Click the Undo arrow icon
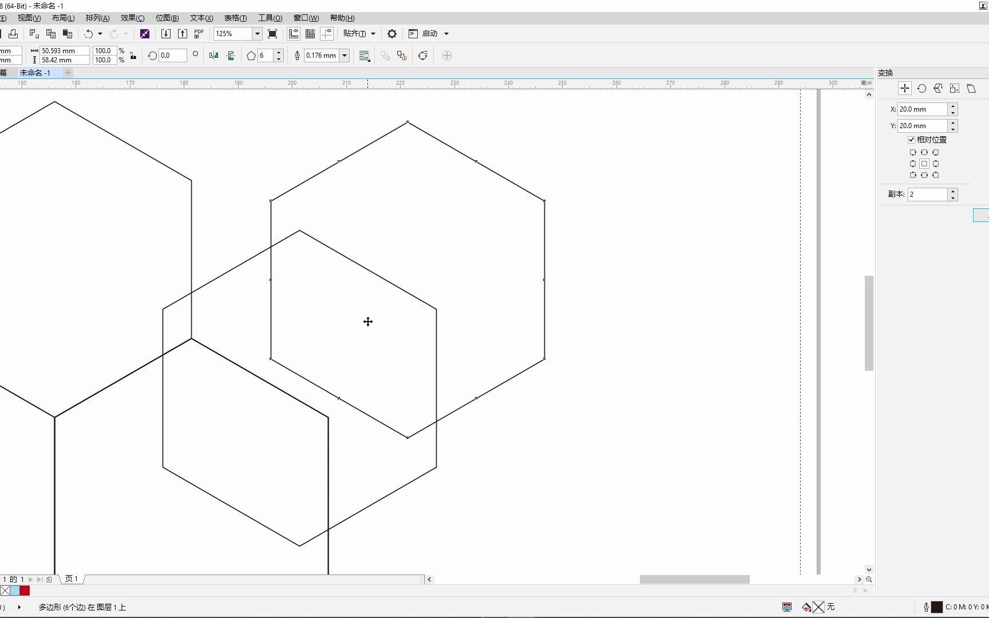989x618 pixels. [88, 34]
